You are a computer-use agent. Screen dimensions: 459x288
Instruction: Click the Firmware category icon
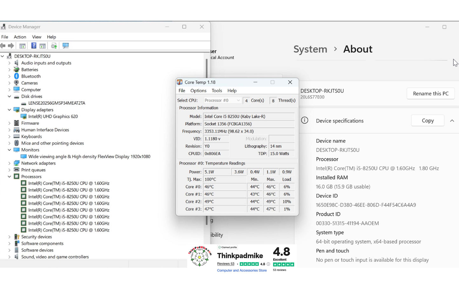coord(17,123)
